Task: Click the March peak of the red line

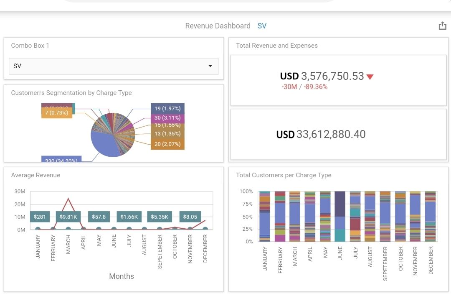Action: tap(68, 199)
